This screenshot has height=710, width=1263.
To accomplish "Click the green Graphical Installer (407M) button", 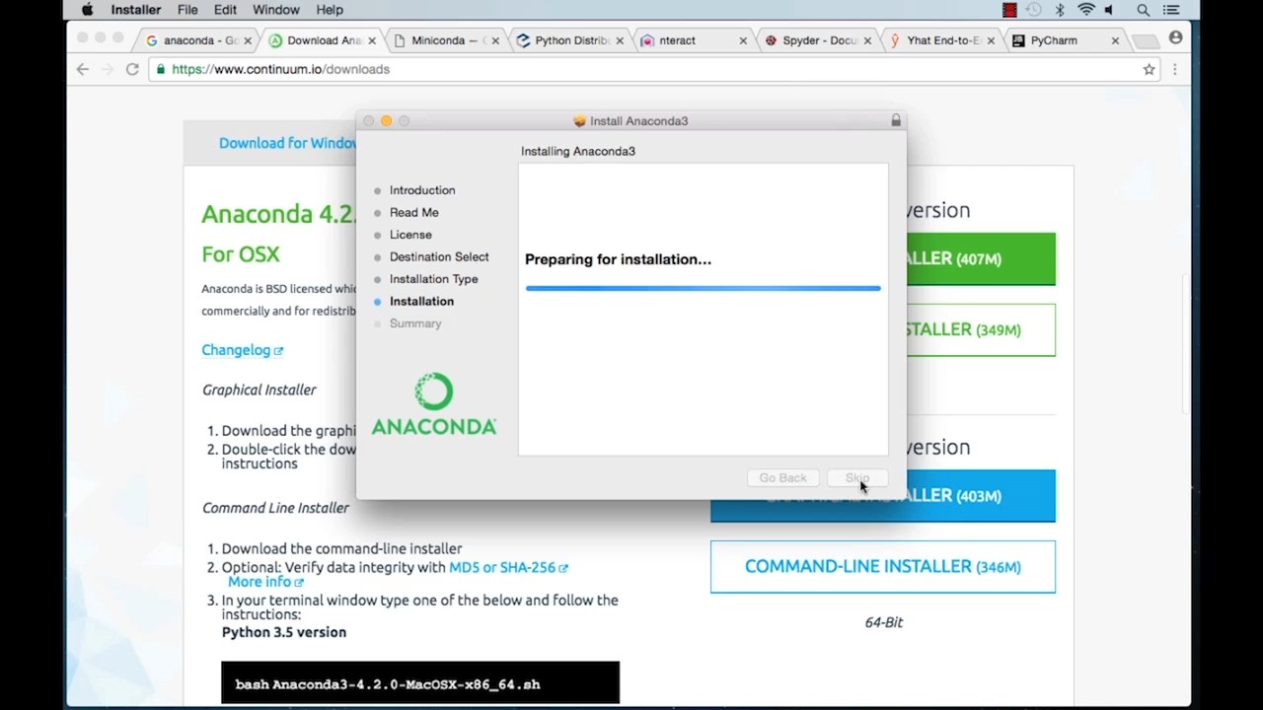I will [x=981, y=258].
